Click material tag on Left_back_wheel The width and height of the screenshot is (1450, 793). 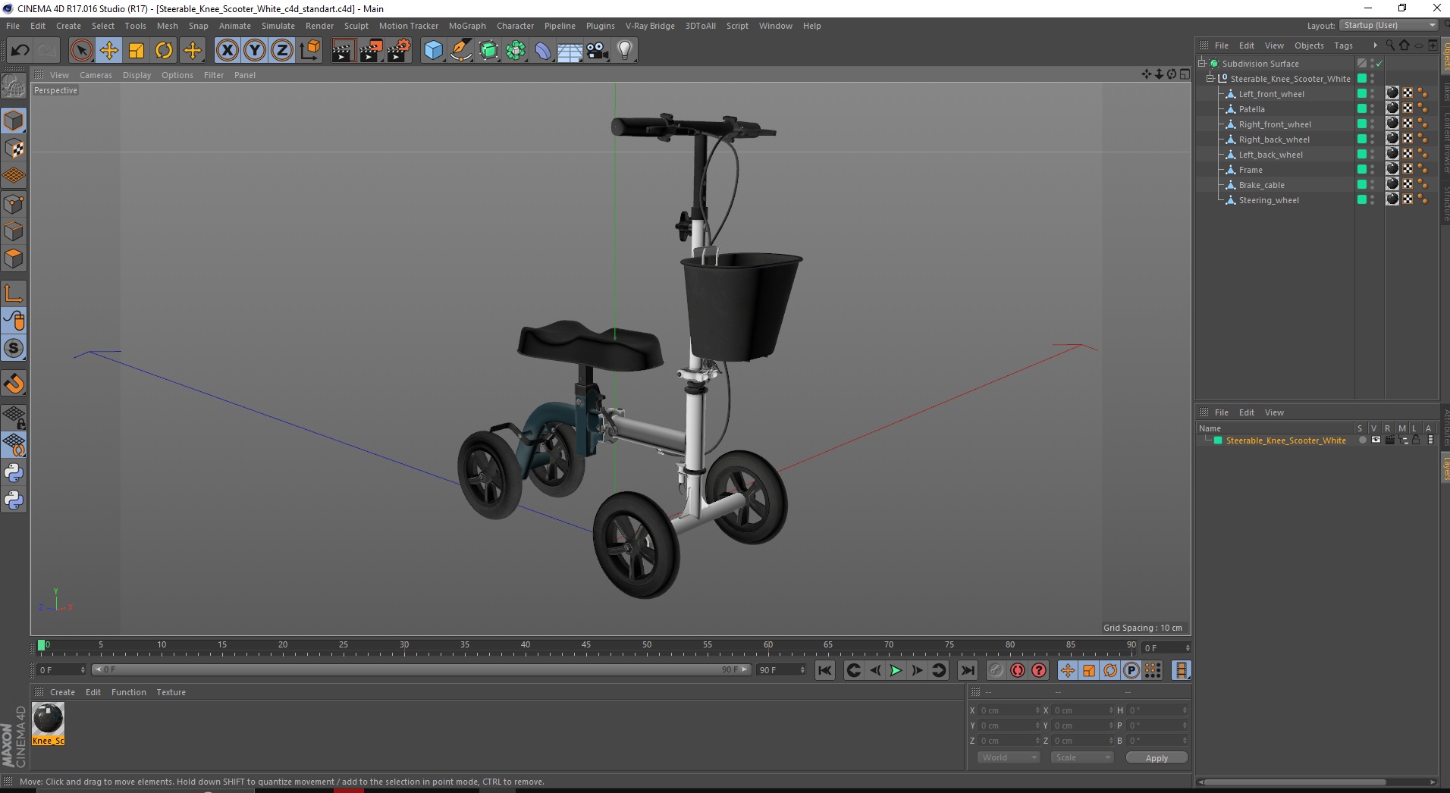1392,154
